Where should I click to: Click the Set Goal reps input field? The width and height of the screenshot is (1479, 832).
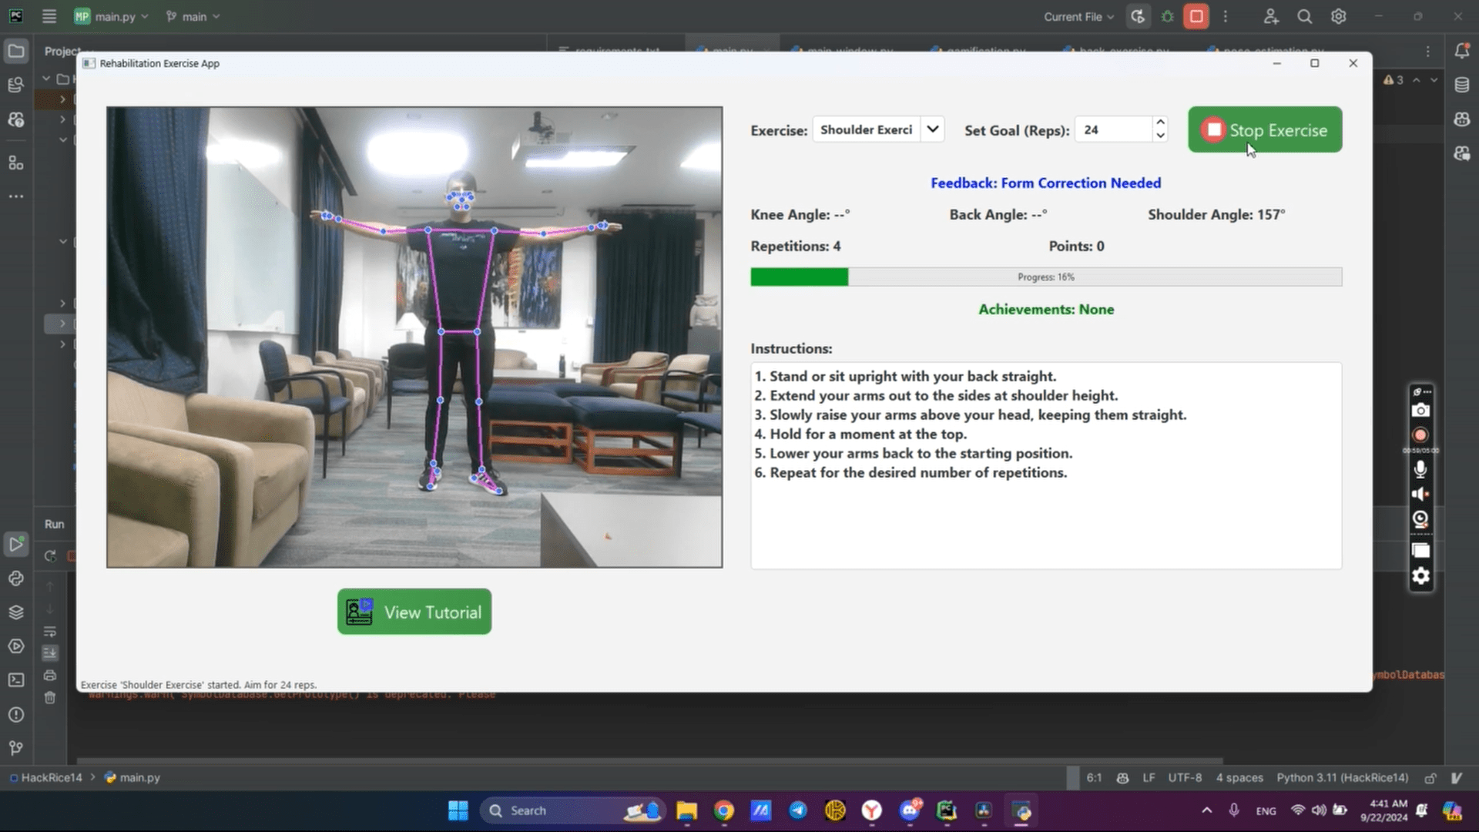pyautogui.click(x=1112, y=130)
